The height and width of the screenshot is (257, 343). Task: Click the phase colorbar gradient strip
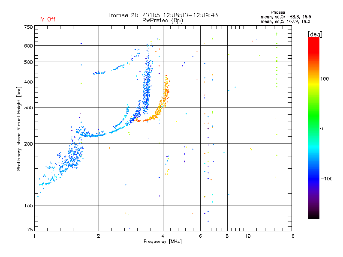[x=314, y=128]
